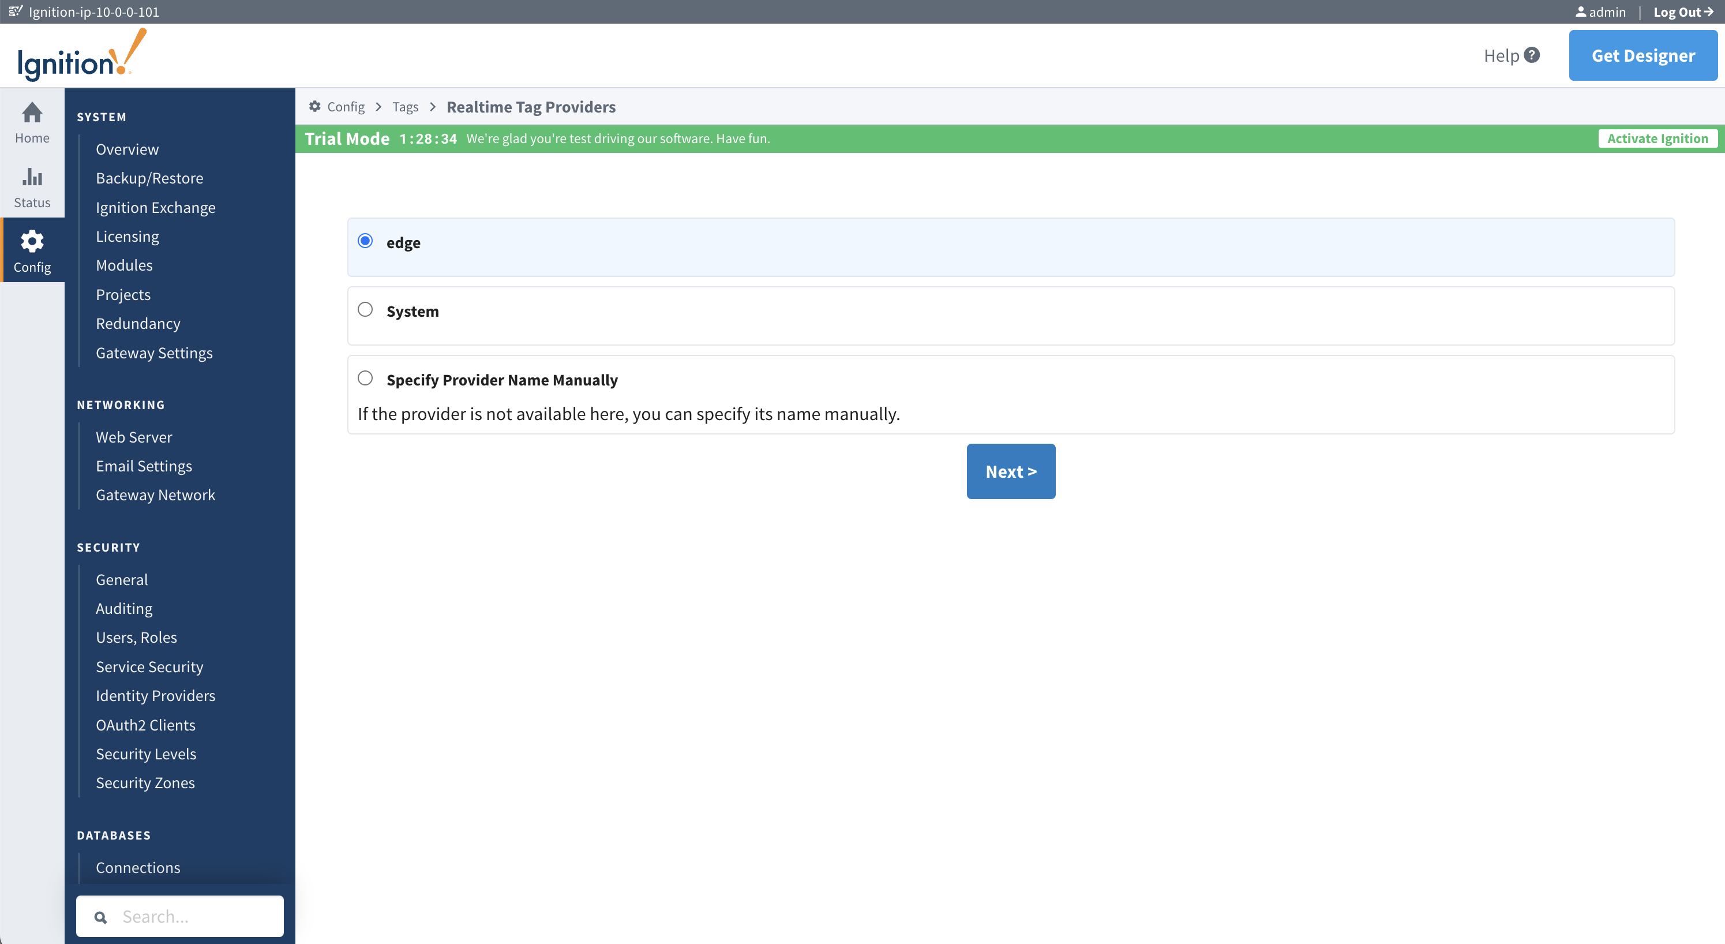Screen dimensions: 1725x944
Task: Select the System provider radio button
Action: click(365, 309)
